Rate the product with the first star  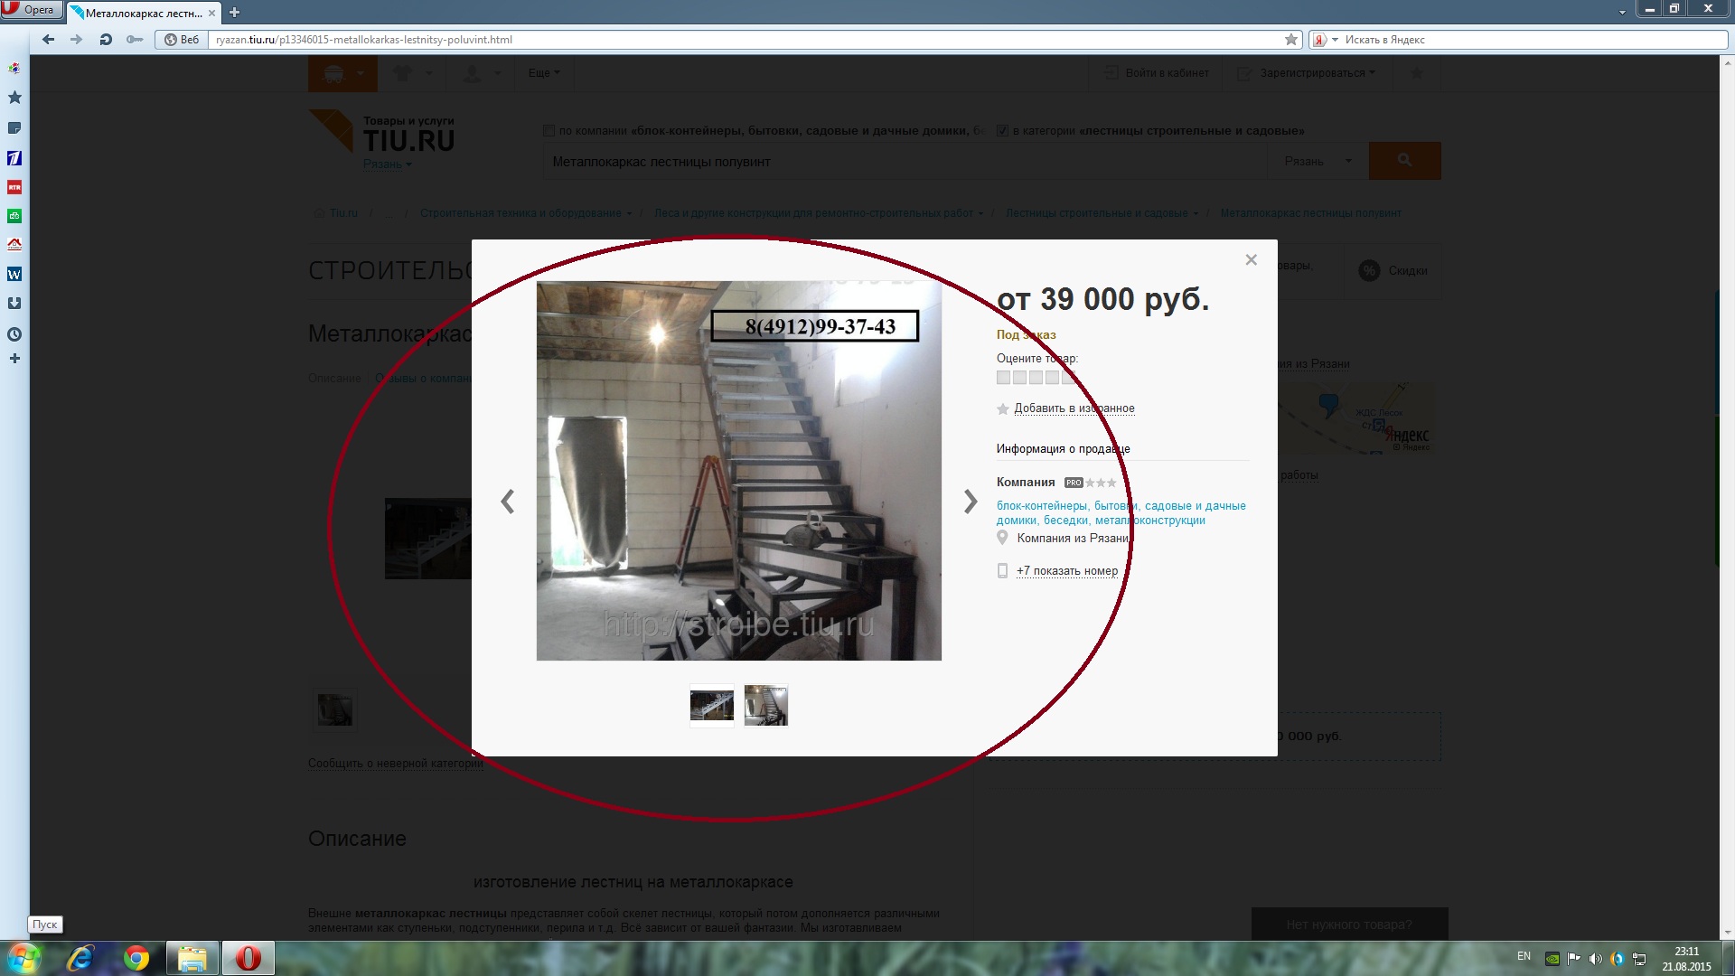click(1003, 378)
